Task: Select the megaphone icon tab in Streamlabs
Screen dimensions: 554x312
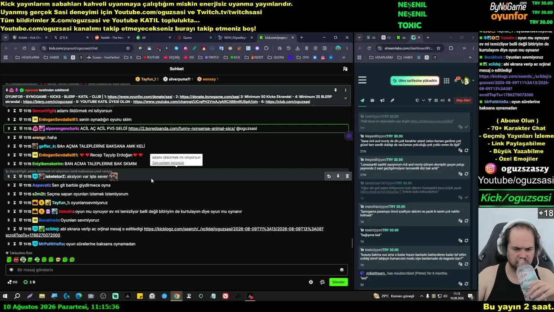Action: pyautogui.click(x=382, y=101)
